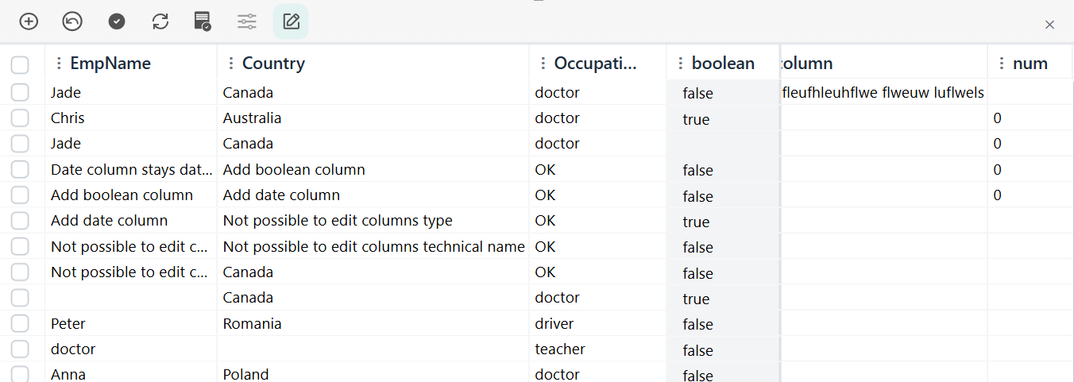Viewport: 1074px width, 382px height.
Task: Close the panel with the X icon
Action: click(1049, 25)
